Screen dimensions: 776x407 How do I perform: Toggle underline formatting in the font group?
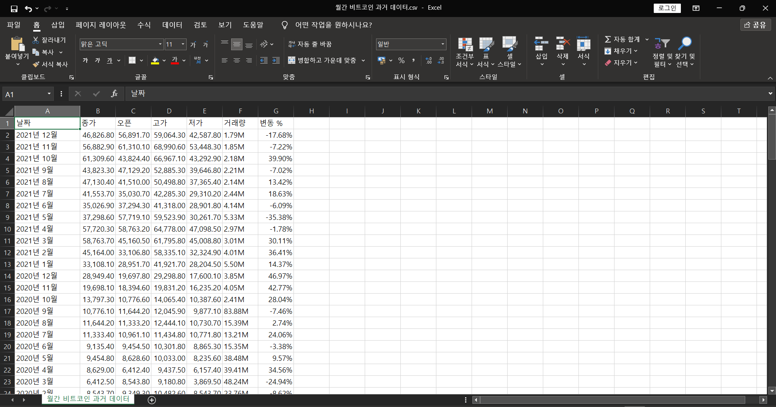click(x=110, y=60)
